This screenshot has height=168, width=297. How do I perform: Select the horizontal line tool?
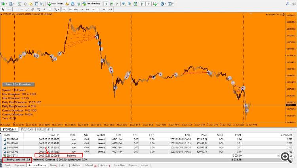click(x=22, y=9)
